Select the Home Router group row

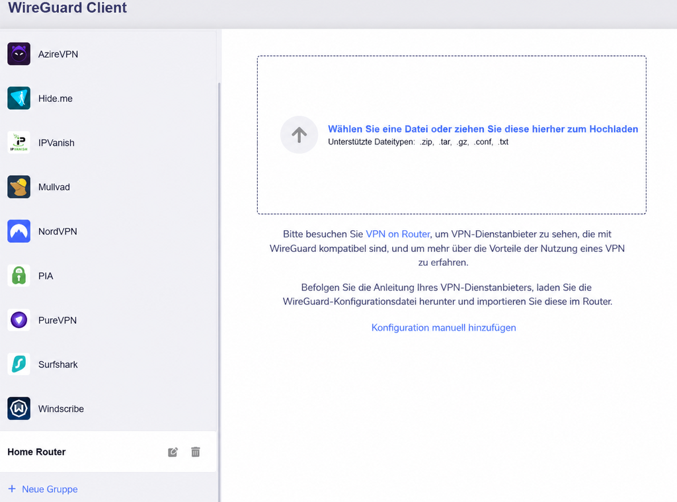pos(108,452)
